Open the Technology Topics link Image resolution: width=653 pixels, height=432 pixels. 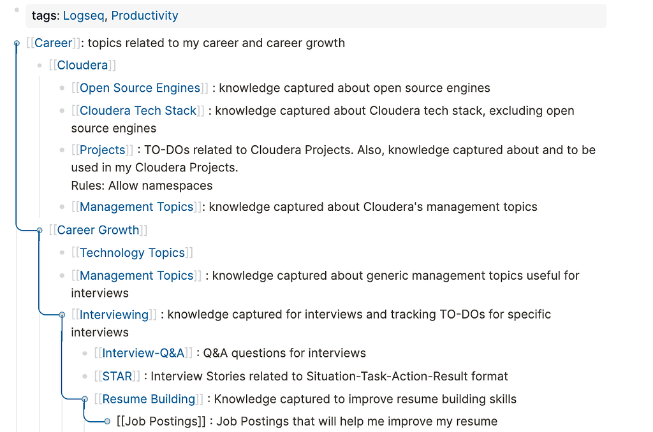[132, 253]
